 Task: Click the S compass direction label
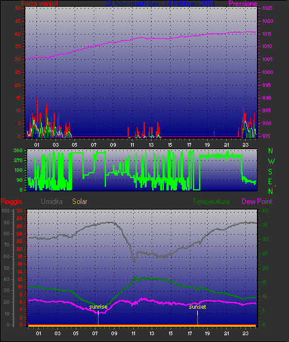[x=271, y=172]
